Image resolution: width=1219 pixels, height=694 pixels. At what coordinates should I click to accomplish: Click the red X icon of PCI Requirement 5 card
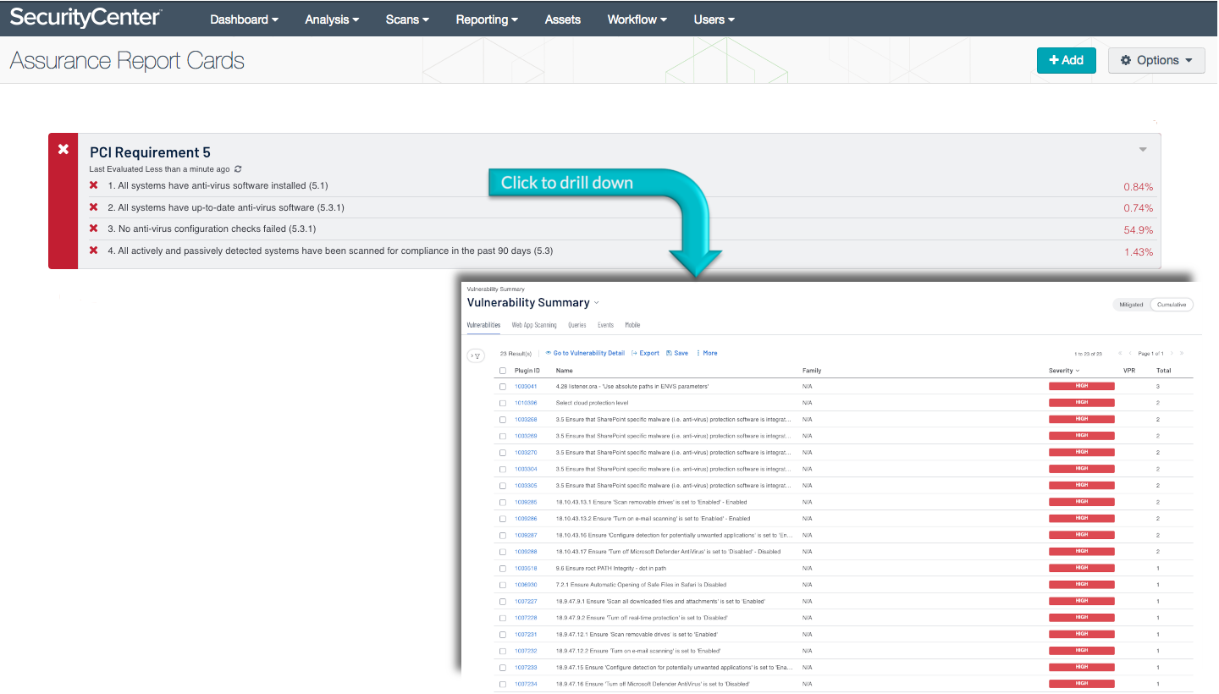click(63, 149)
